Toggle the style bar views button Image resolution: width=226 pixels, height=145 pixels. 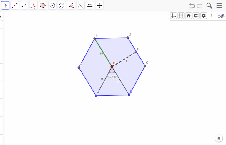coord(221,16)
